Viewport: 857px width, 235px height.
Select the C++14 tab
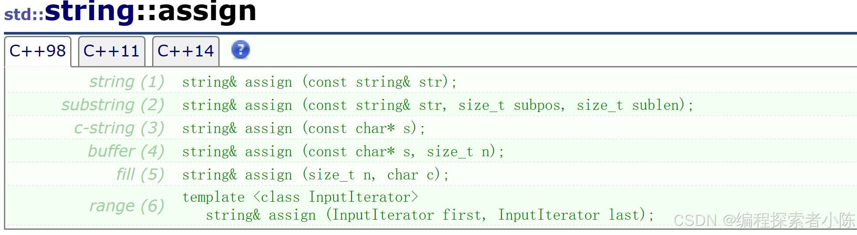click(x=185, y=51)
